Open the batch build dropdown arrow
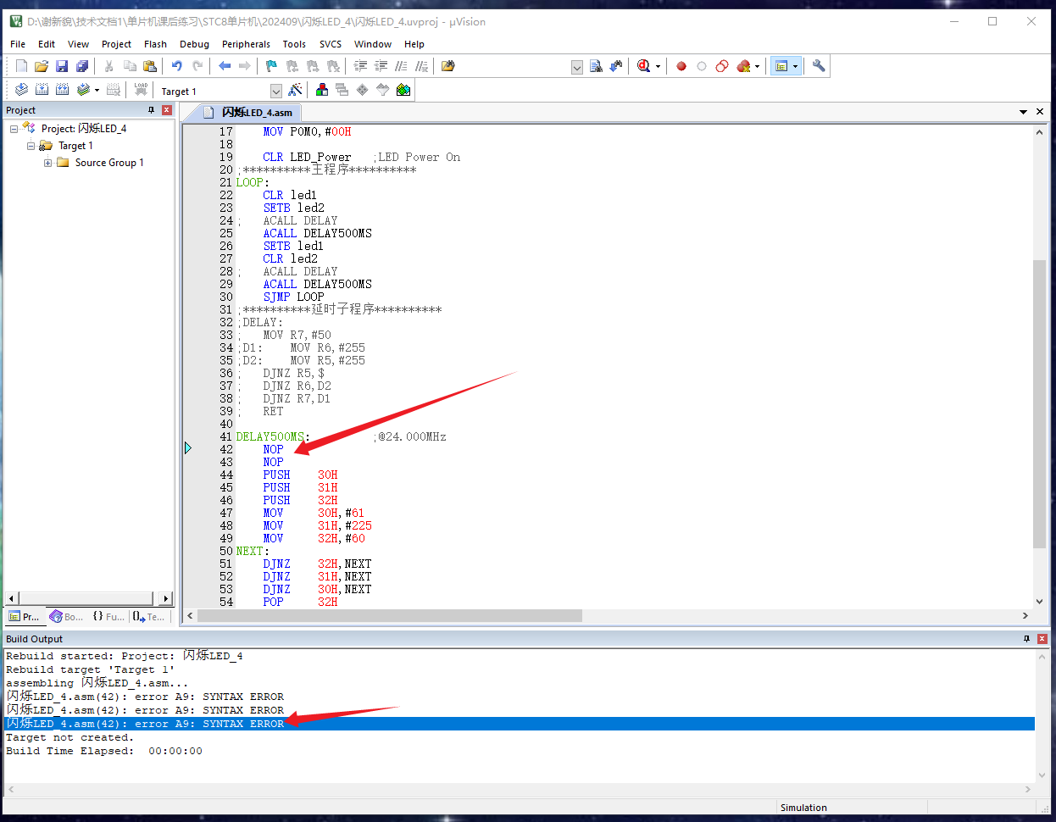Image resolution: width=1056 pixels, height=822 pixels. pyautogui.click(x=97, y=90)
